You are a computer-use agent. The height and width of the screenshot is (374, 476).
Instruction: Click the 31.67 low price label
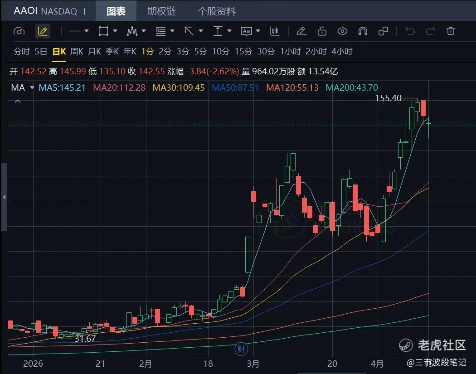pyautogui.click(x=85, y=339)
